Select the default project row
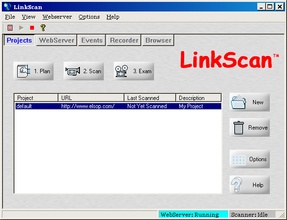Screen dimensions: 287x220 pos(118,106)
